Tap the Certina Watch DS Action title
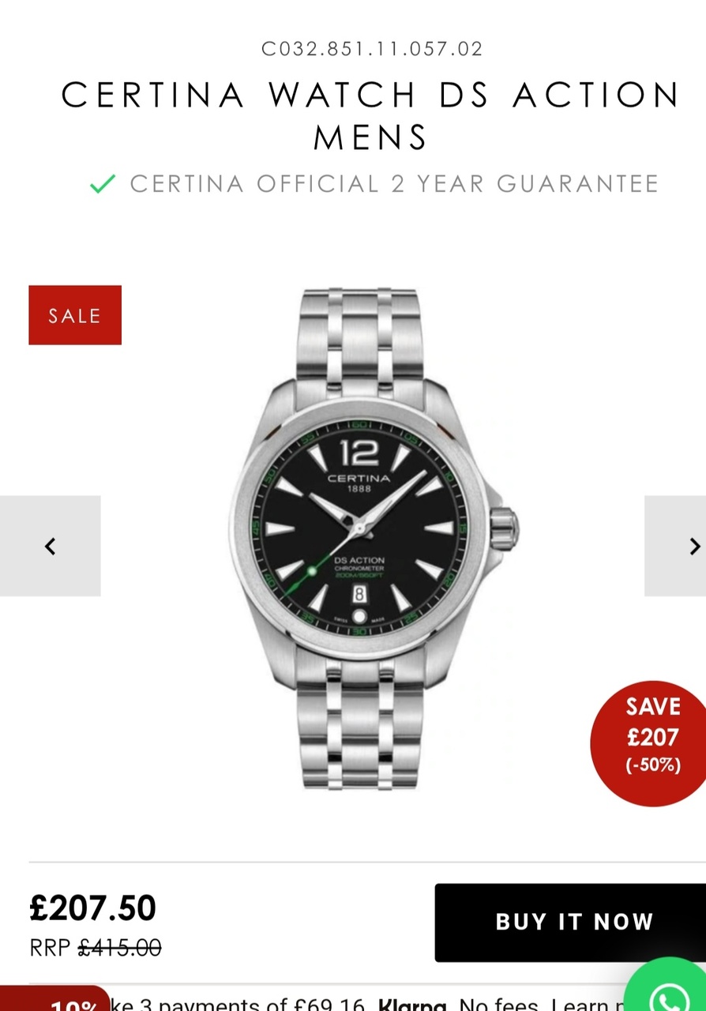 (371, 115)
